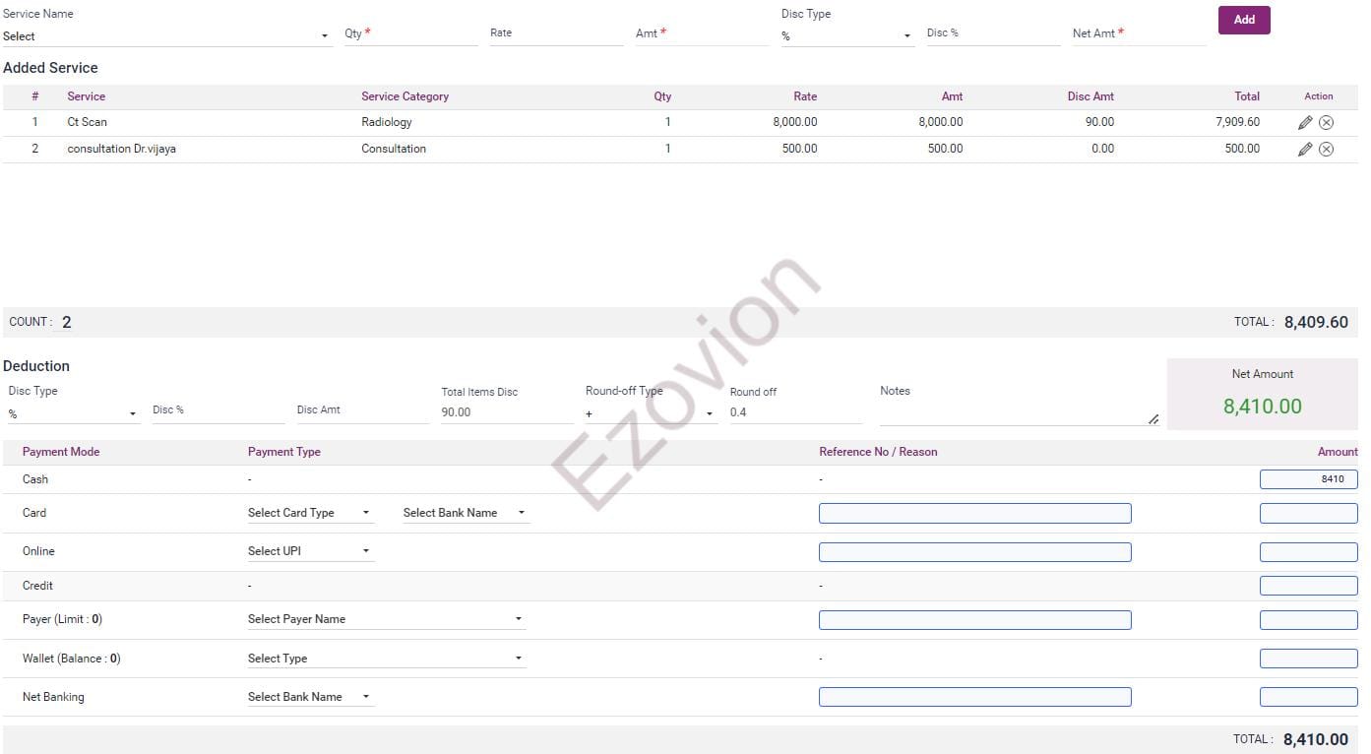
Task: Open the Service Name dropdown
Action: (x=165, y=36)
